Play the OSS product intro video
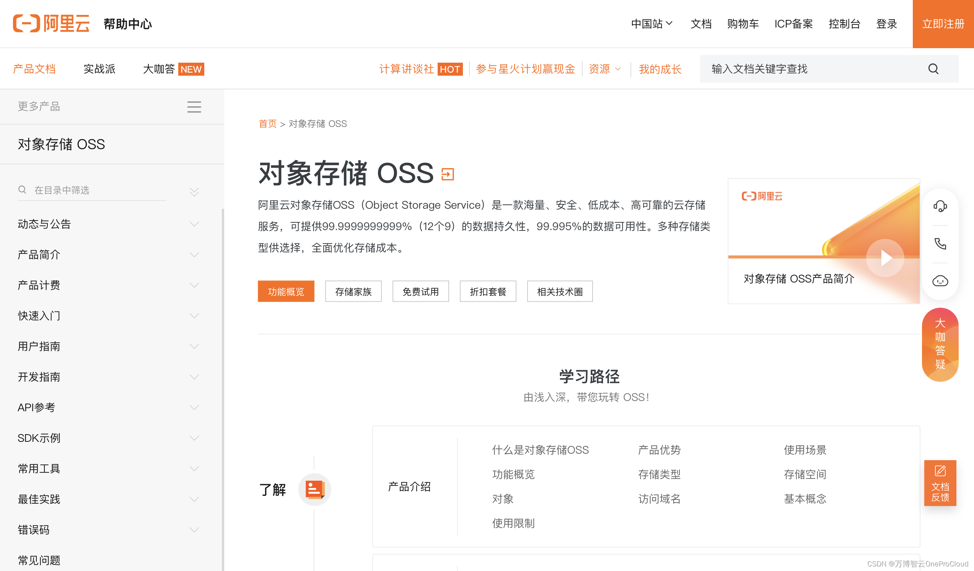This screenshot has height=571, width=974. coord(885,258)
